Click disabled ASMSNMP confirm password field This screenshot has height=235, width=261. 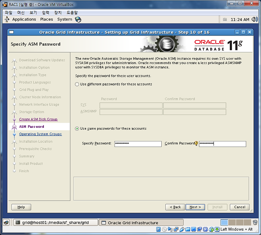[x=195, y=112]
